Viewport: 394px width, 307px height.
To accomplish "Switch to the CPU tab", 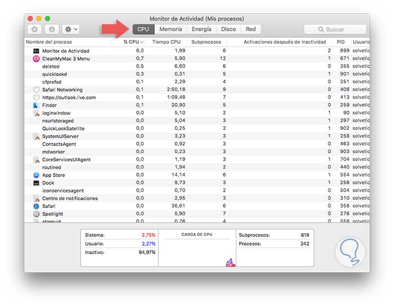I will [x=143, y=29].
